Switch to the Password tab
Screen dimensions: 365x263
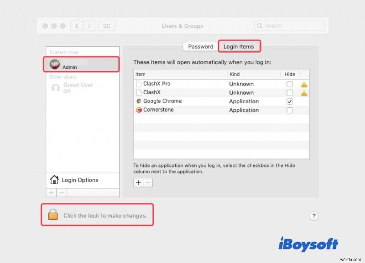click(201, 46)
